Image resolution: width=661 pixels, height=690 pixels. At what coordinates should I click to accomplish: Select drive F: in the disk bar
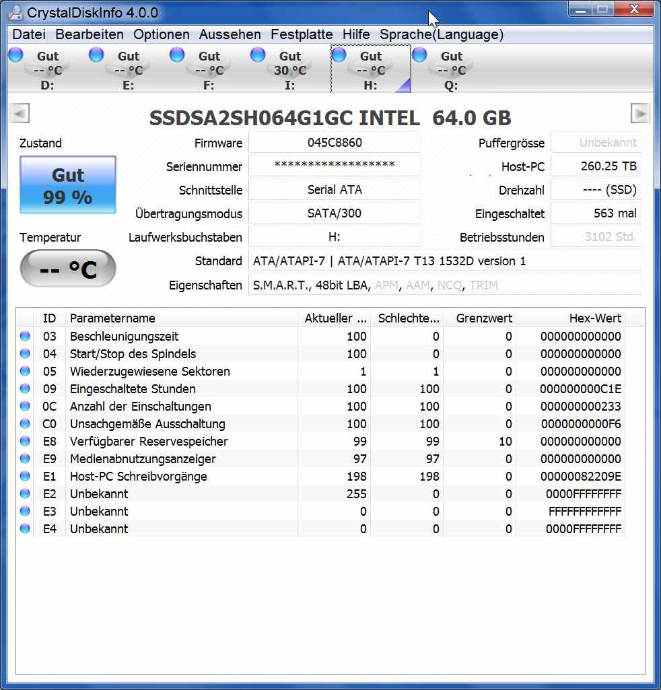click(209, 69)
